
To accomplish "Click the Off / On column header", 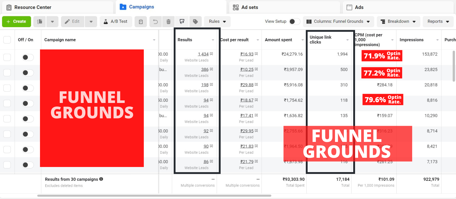I will click(25, 40).
